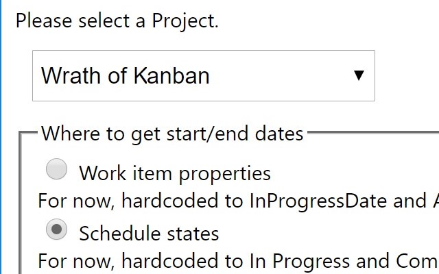
Task: Click the InProgressDate hardcoded description line
Action: [237, 201]
